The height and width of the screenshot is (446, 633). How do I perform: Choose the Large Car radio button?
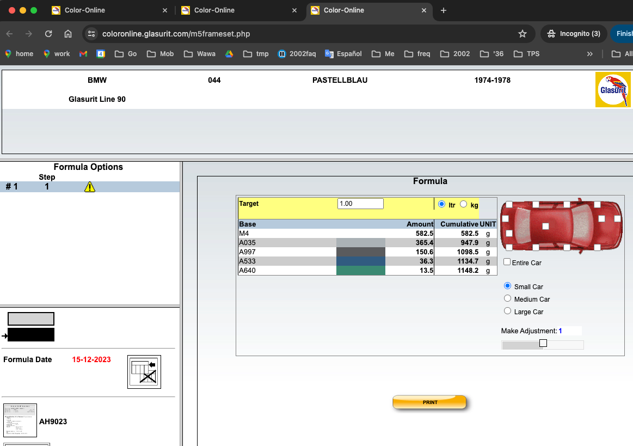(508, 311)
